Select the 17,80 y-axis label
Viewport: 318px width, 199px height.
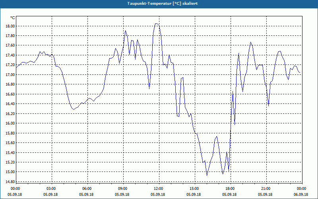tap(10, 36)
